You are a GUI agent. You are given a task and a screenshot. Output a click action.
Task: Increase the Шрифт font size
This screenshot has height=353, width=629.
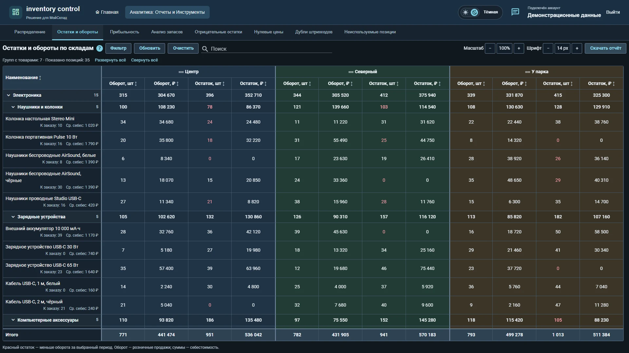577,48
